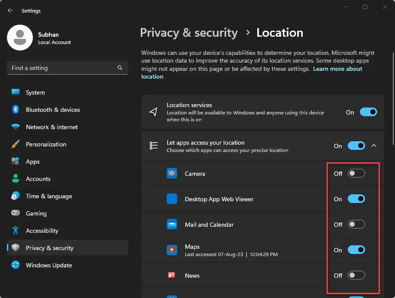Enable location for Mail and Calendar

click(x=356, y=225)
